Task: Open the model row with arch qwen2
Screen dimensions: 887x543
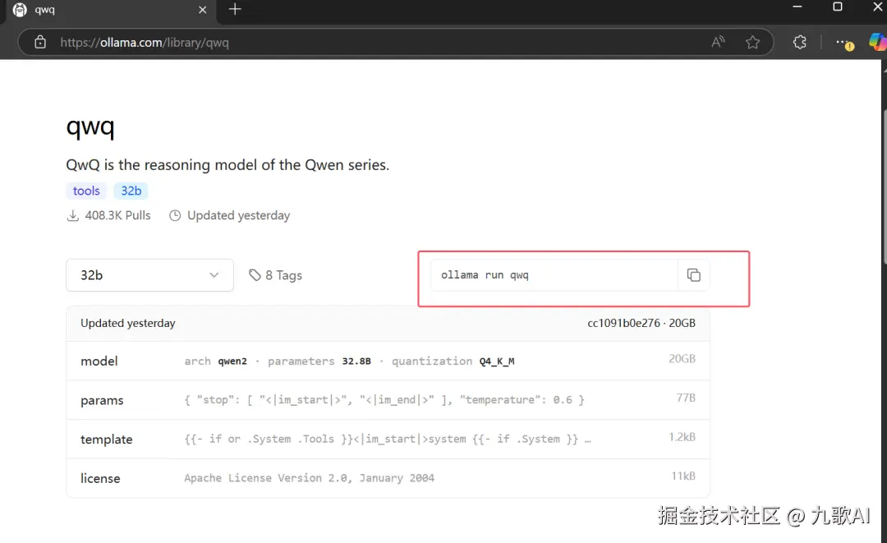Action: [x=388, y=361]
